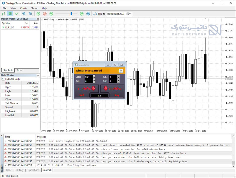Click the Simulator window title icon
This screenshot has height=178, width=236.
[76, 65]
